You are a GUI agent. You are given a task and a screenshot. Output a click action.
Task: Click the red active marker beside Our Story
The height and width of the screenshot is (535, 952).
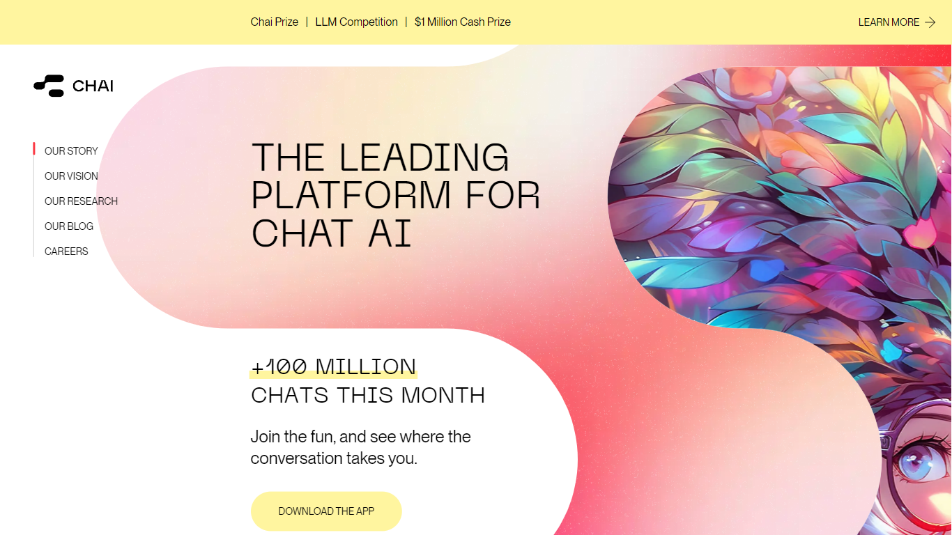[33, 149]
